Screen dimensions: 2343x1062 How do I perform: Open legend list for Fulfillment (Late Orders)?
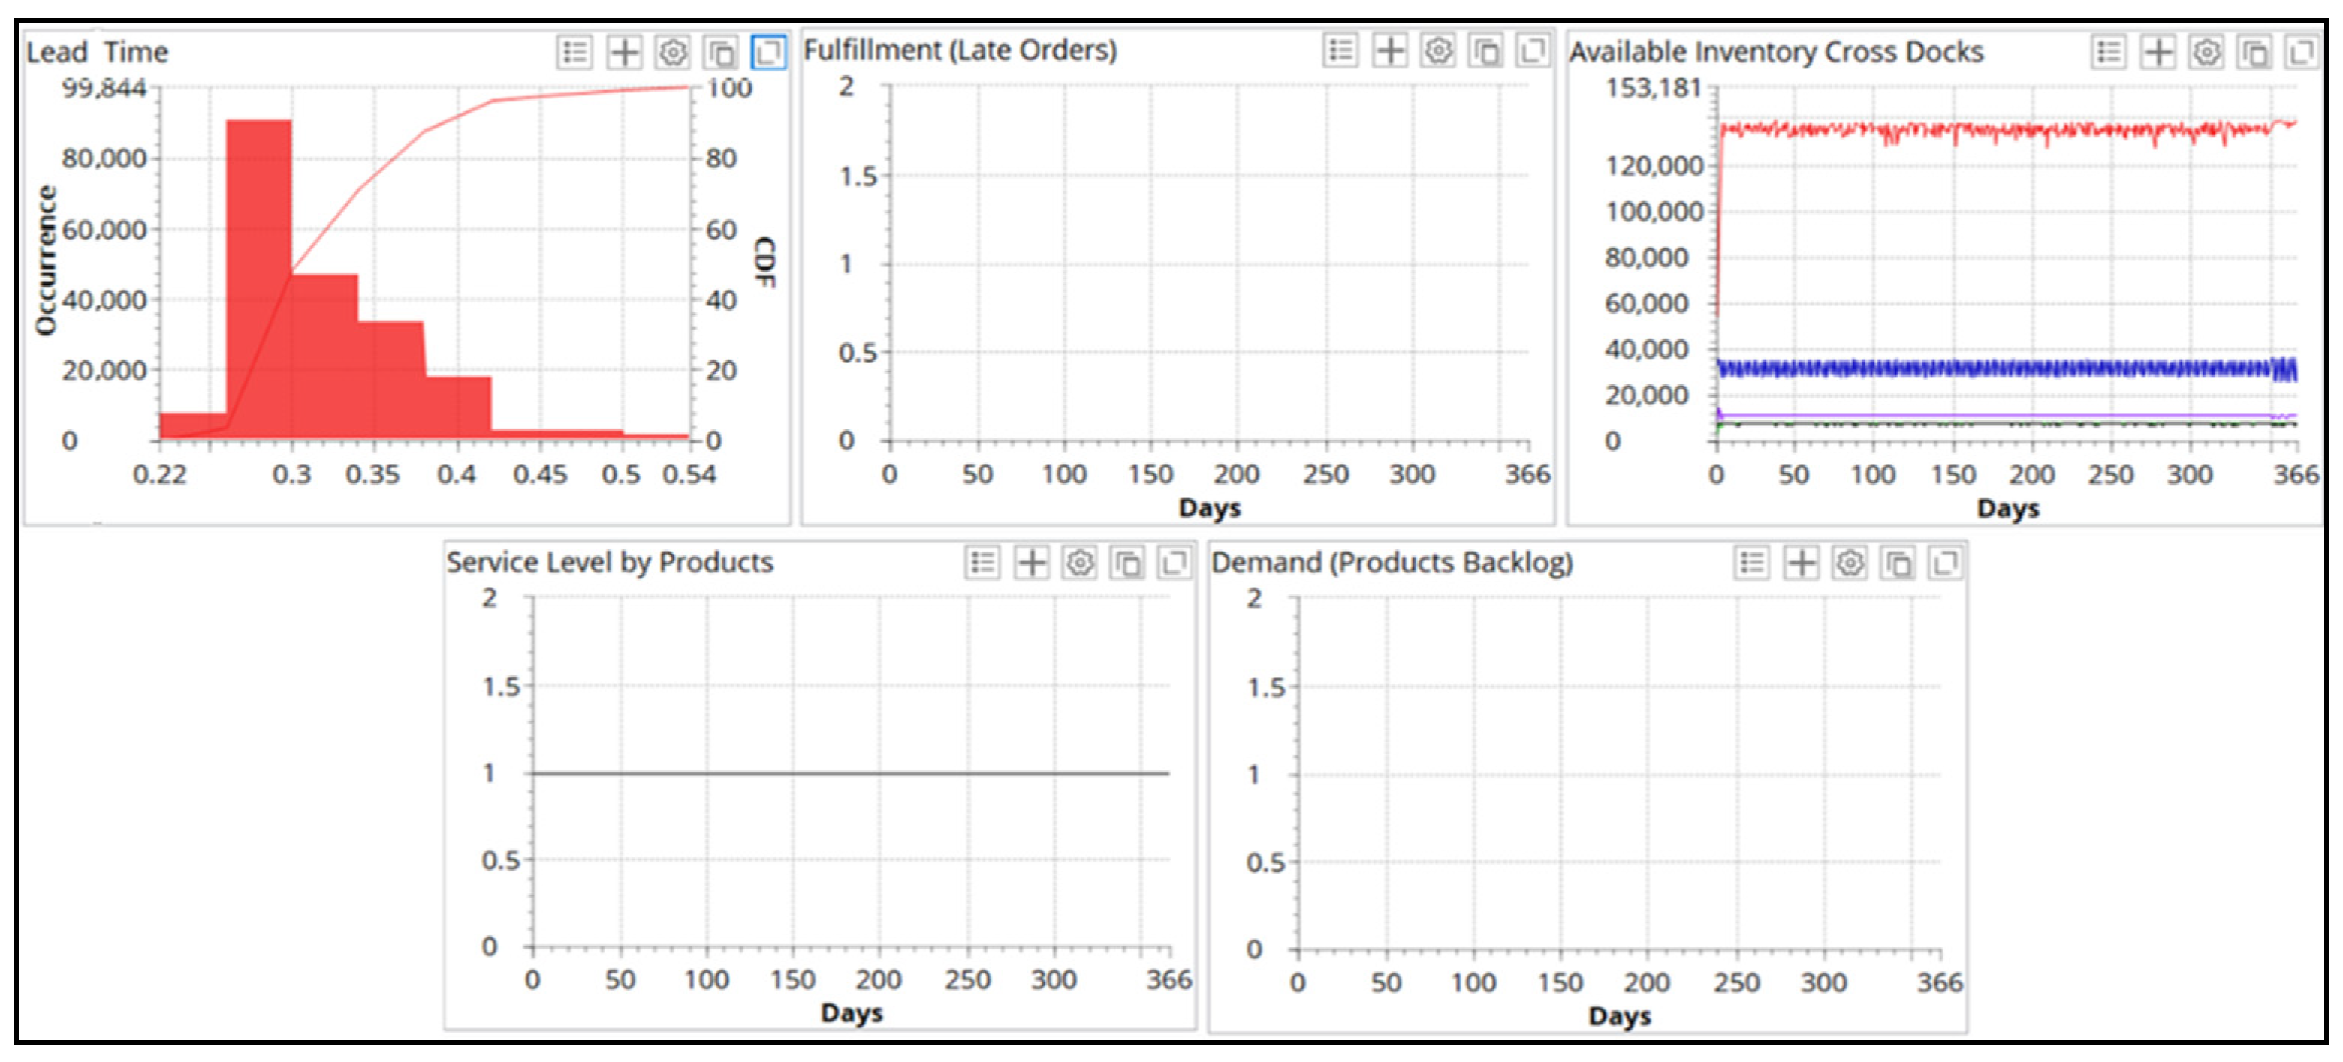pyautogui.click(x=1340, y=51)
